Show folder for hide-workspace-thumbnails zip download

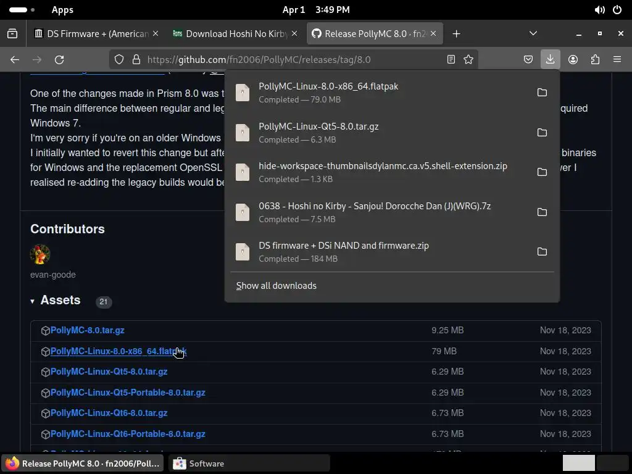tap(542, 172)
